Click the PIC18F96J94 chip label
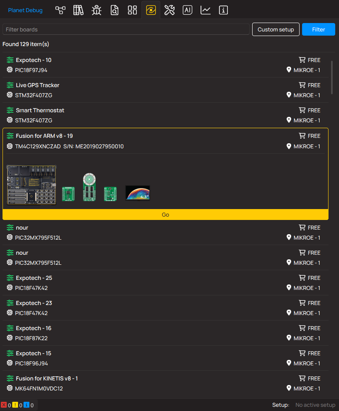Image resolution: width=339 pixels, height=411 pixels. [31, 364]
